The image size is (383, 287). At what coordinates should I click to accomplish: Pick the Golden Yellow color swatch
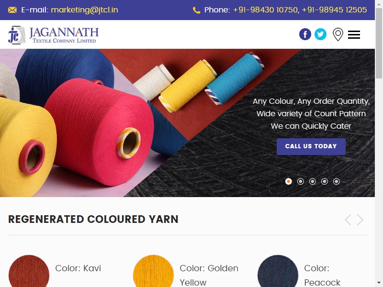point(153,271)
